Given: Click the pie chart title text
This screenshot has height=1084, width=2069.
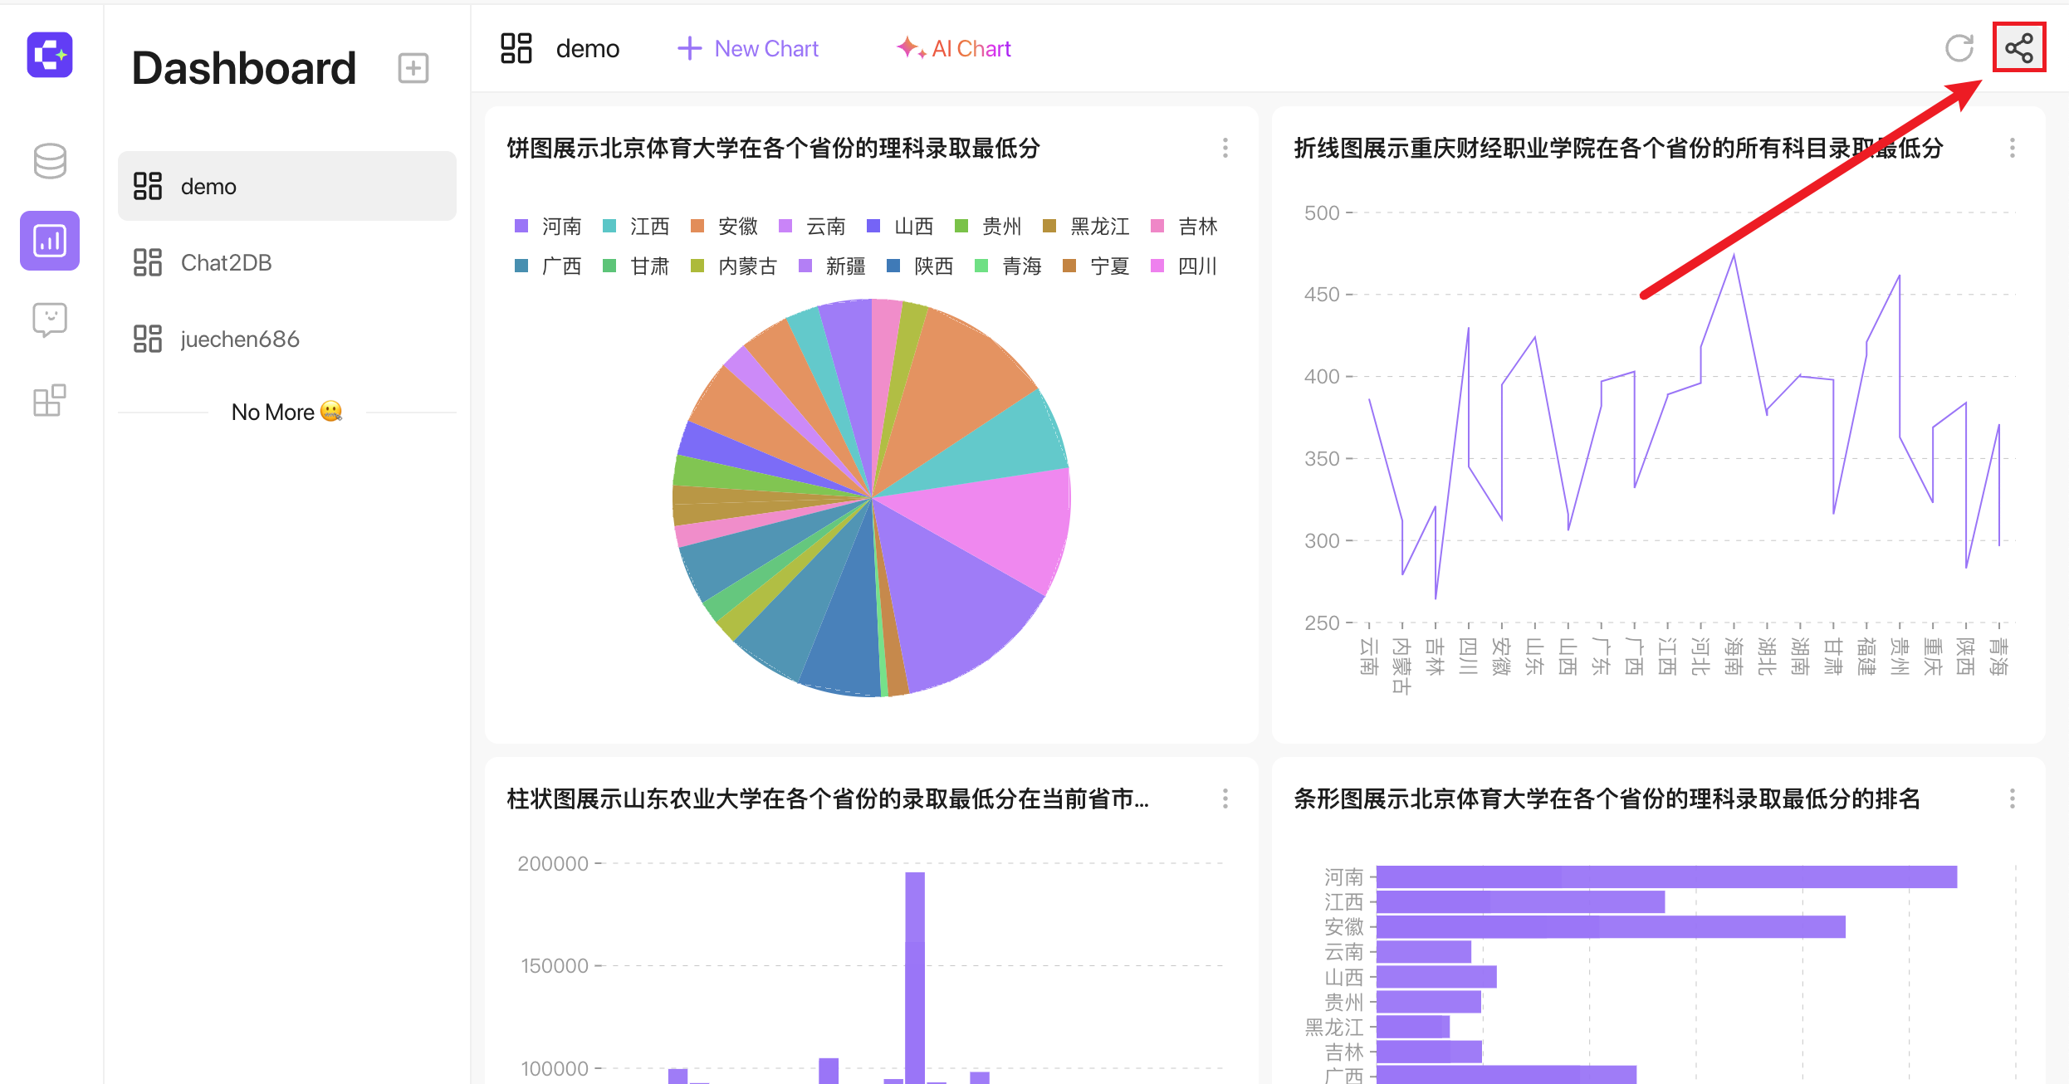Looking at the screenshot, I should coord(773,148).
